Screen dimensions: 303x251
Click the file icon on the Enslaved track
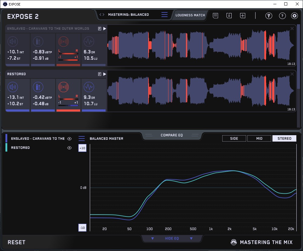click(99, 29)
